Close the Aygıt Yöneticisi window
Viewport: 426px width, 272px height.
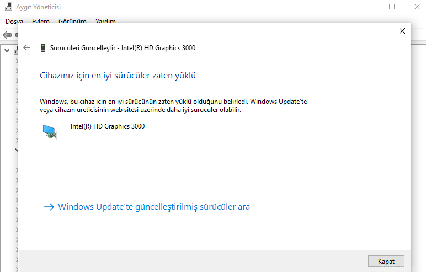pyautogui.click(x=417, y=7)
